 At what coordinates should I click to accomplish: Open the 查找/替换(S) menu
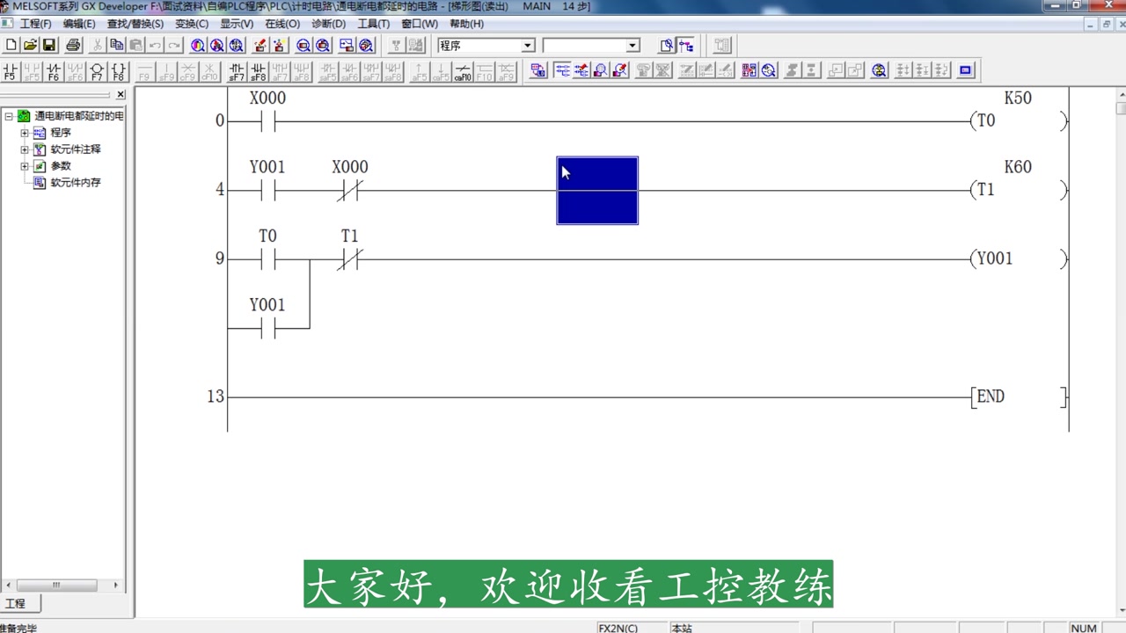point(135,24)
